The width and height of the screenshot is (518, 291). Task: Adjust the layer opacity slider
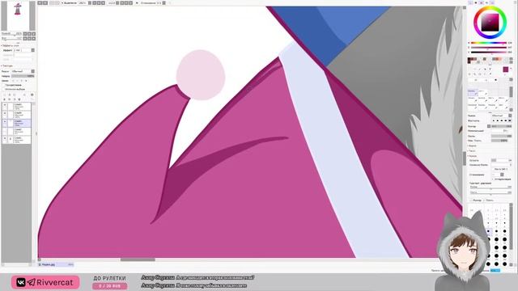(x=23, y=76)
